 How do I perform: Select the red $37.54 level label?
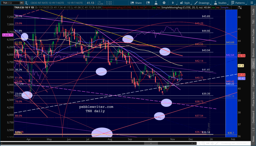[199, 116]
